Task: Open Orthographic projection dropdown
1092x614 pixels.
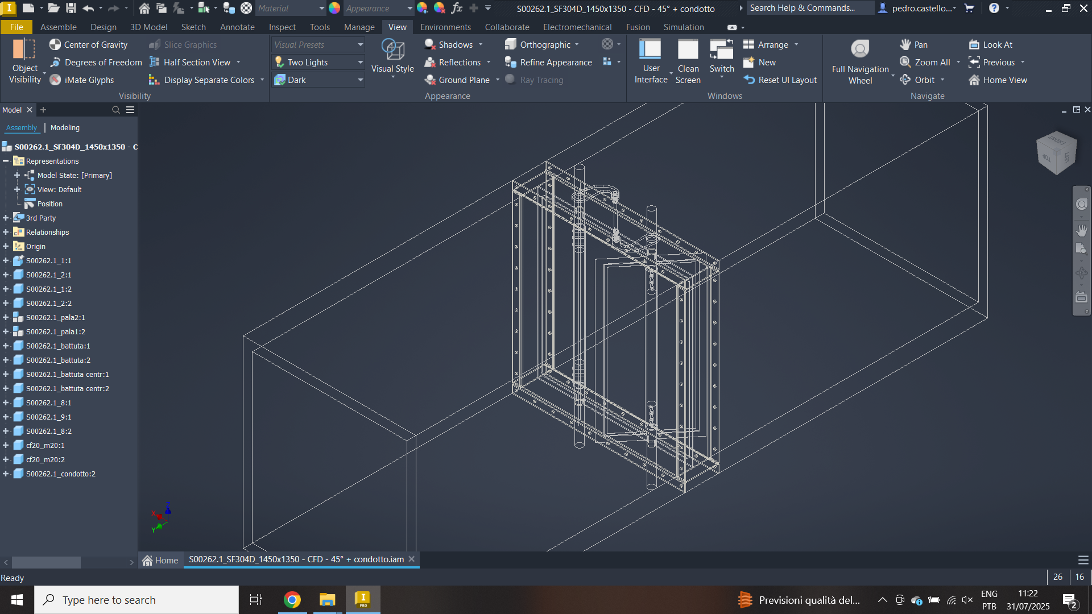Action: [577, 44]
